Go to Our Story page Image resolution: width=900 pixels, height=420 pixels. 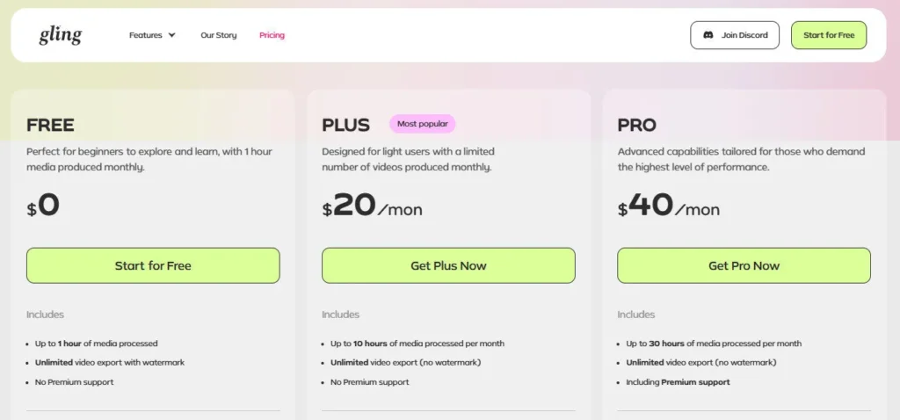point(218,35)
